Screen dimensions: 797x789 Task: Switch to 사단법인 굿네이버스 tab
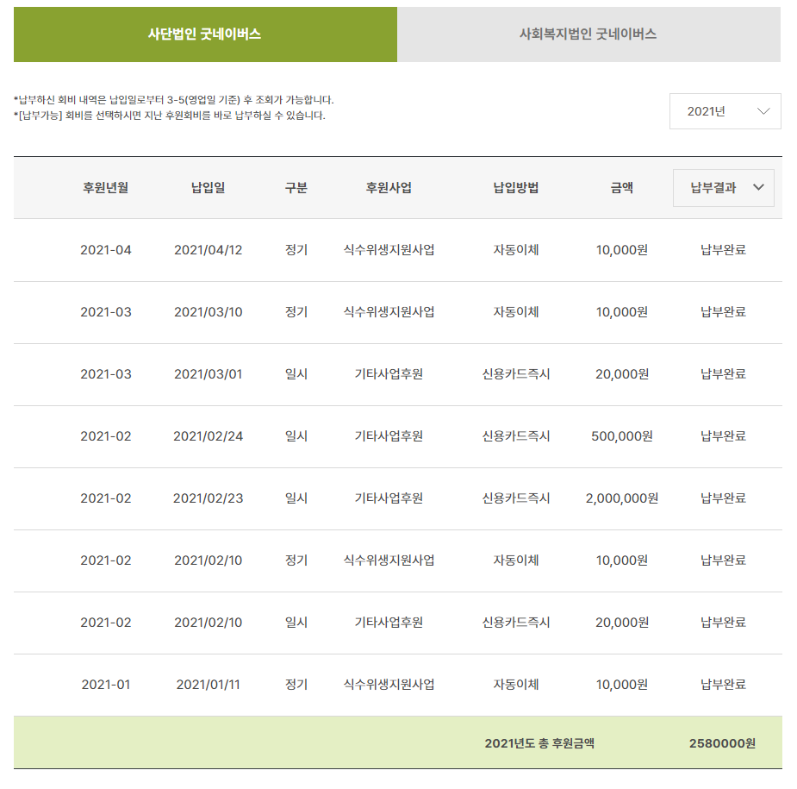[205, 34]
